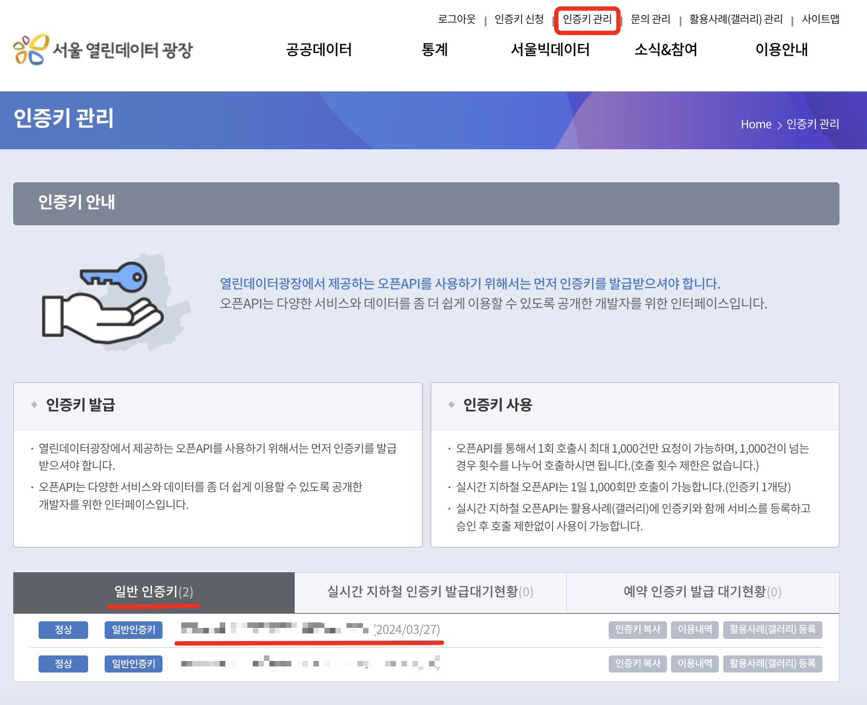867x705 pixels.
Task: Open 인증키 관리 in the top menu
Action: pyautogui.click(x=587, y=19)
